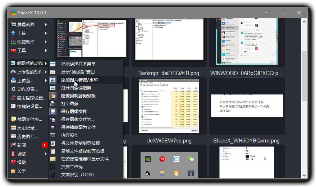Select 扫描二维码 menu entry
The width and height of the screenshot is (316, 187).
86,167
